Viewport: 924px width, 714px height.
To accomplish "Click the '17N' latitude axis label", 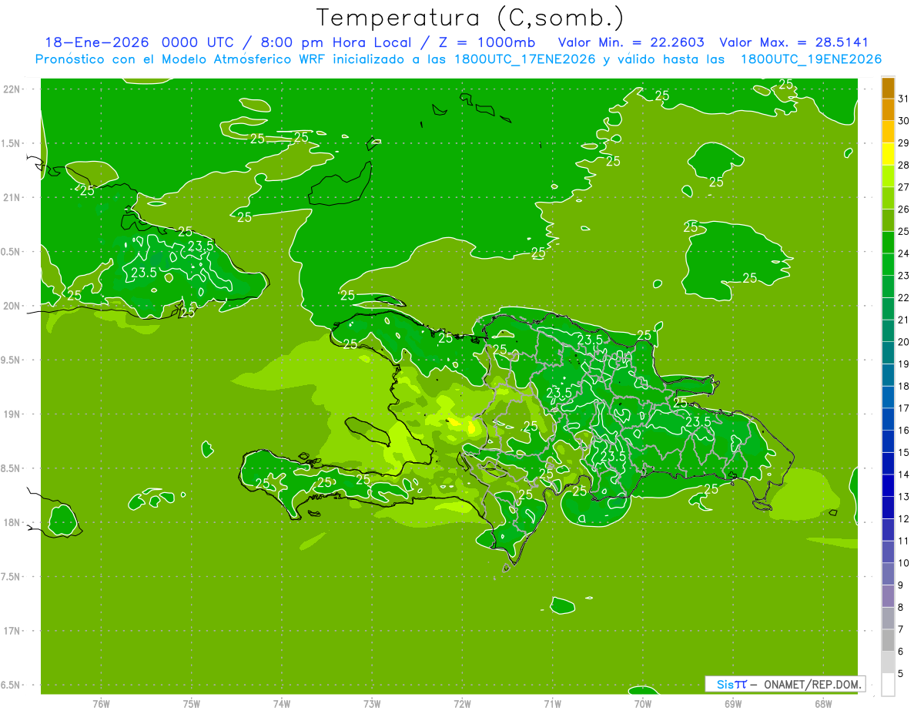I will point(12,632).
